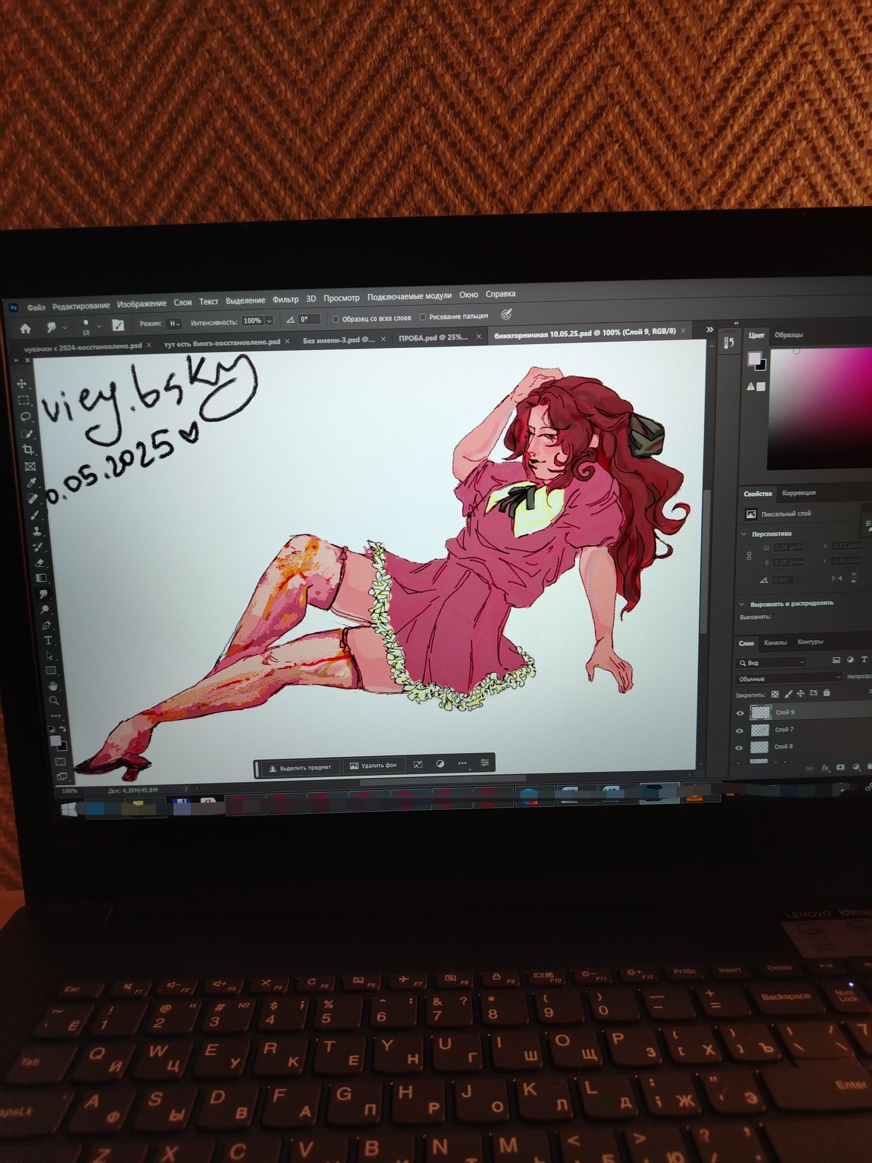Open the Windows Start menu
The height and width of the screenshot is (1163, 872).
(x=69, y=809)
